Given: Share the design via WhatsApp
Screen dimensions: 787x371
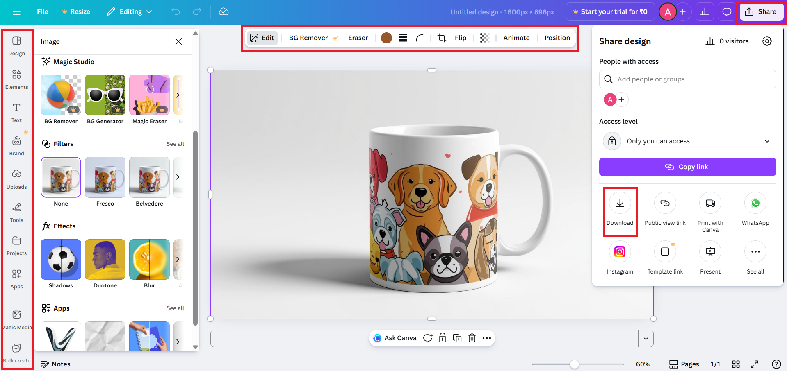Looking at the screenshot, I should [755, 203].
